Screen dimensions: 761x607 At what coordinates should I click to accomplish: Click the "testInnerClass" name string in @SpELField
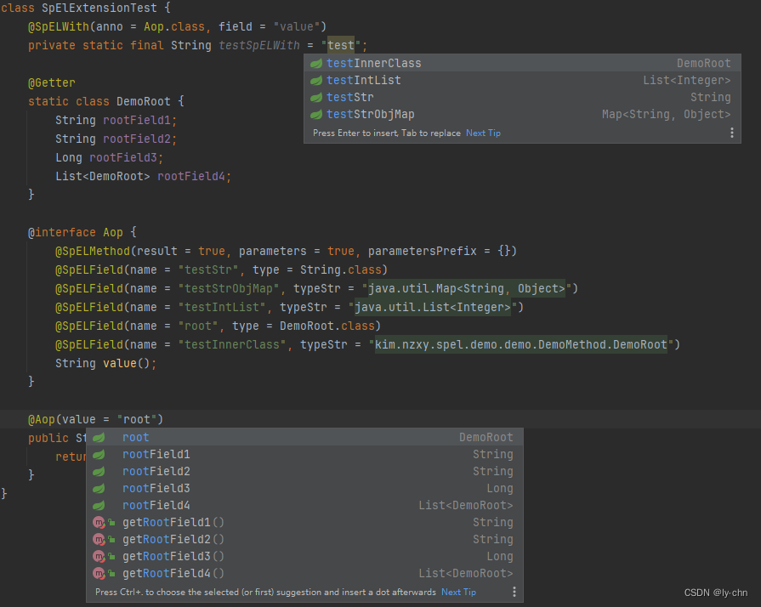click(x=232, y=344)
